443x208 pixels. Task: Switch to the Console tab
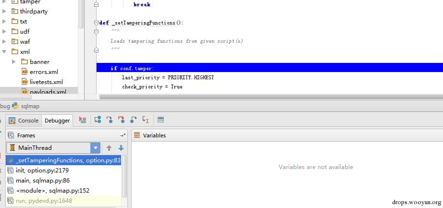tap(24, 121)
